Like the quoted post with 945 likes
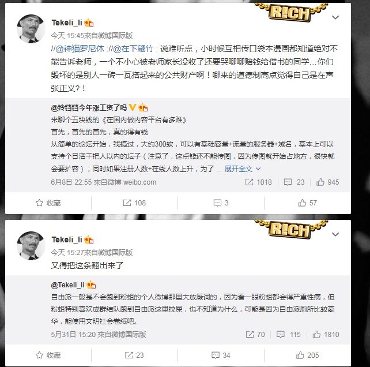This screenshot has height=367, width=370. (x=328, y=182)
